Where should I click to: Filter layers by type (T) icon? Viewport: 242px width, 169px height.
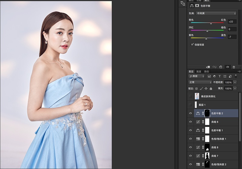point(220,76)
